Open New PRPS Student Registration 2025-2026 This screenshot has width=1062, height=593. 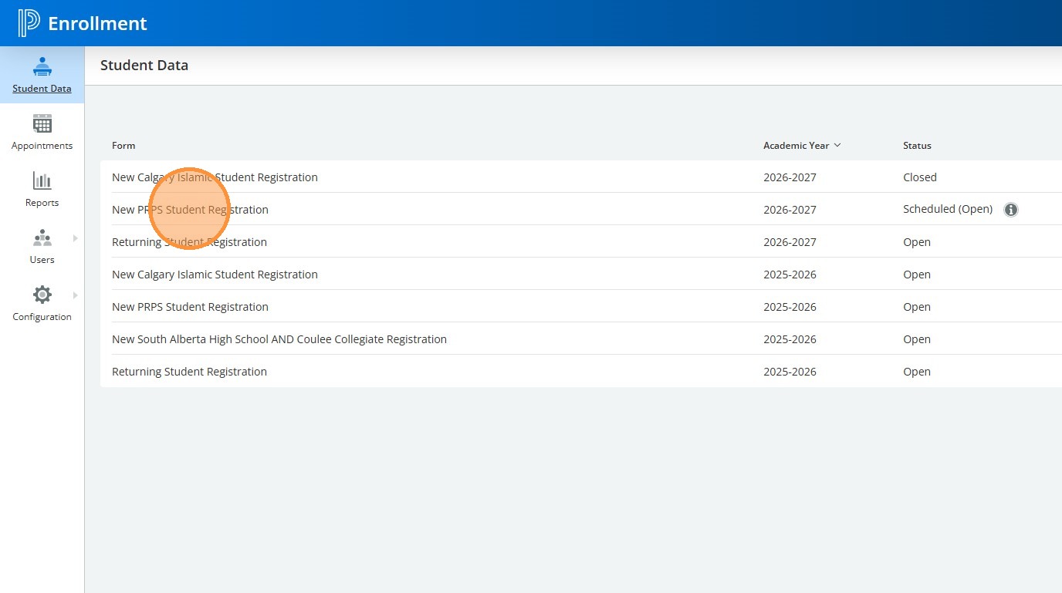pyautogui.click(x=190, y=307)
